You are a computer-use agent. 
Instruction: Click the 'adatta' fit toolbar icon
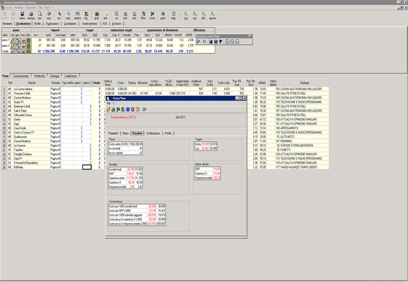pos(78,14)
